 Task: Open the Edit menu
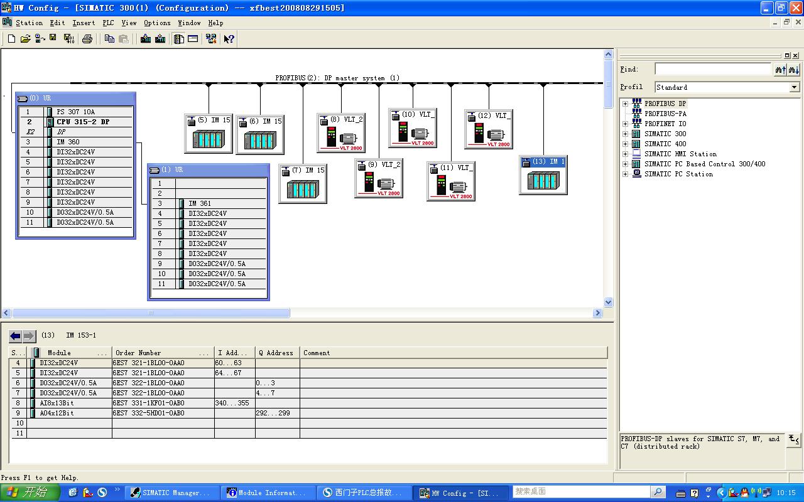pos(57,23)
